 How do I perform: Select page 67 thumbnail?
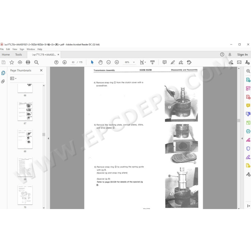tap(25, 111)
